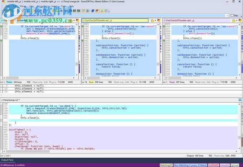Toggle the Skip checkbox
Image resolution: width=243 pixels, height=167 pixels.
232,16
